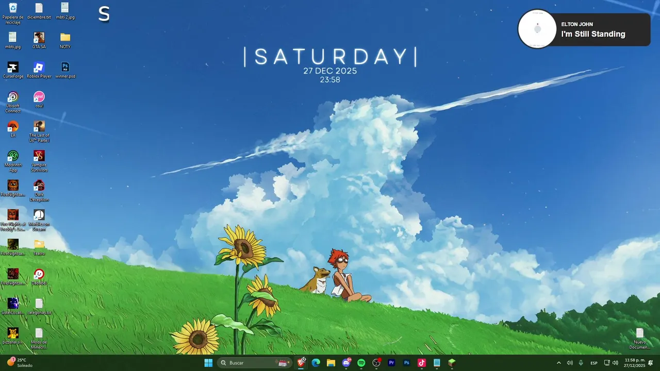Click the Windows Start button

208,363
